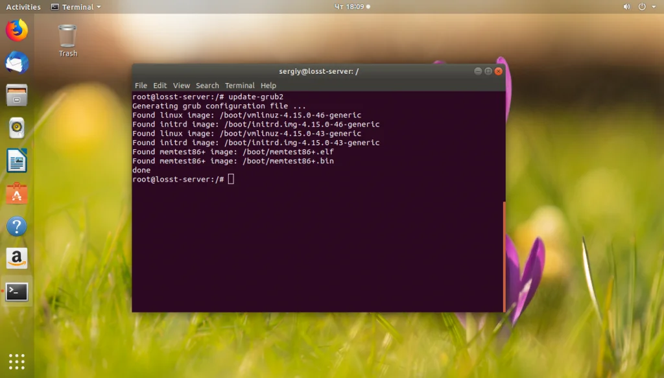This screenshot has width=664, height=378.
Task: Launch Firefox from the dock
Action: [16, 30]
